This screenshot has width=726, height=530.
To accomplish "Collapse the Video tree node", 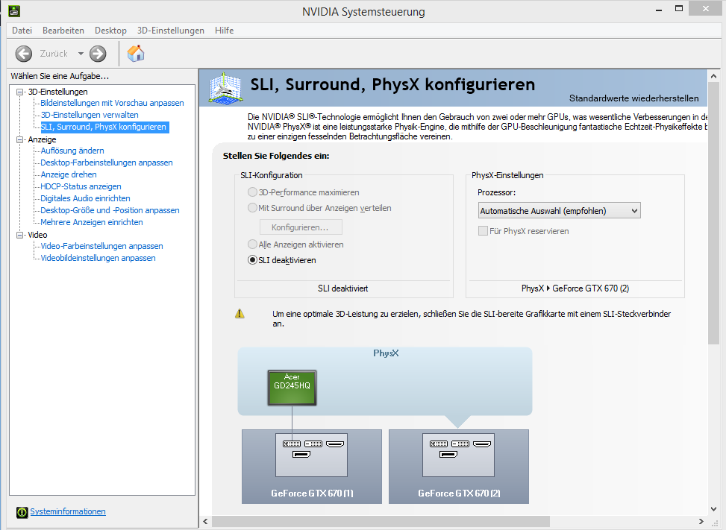I will click(19, 235).
